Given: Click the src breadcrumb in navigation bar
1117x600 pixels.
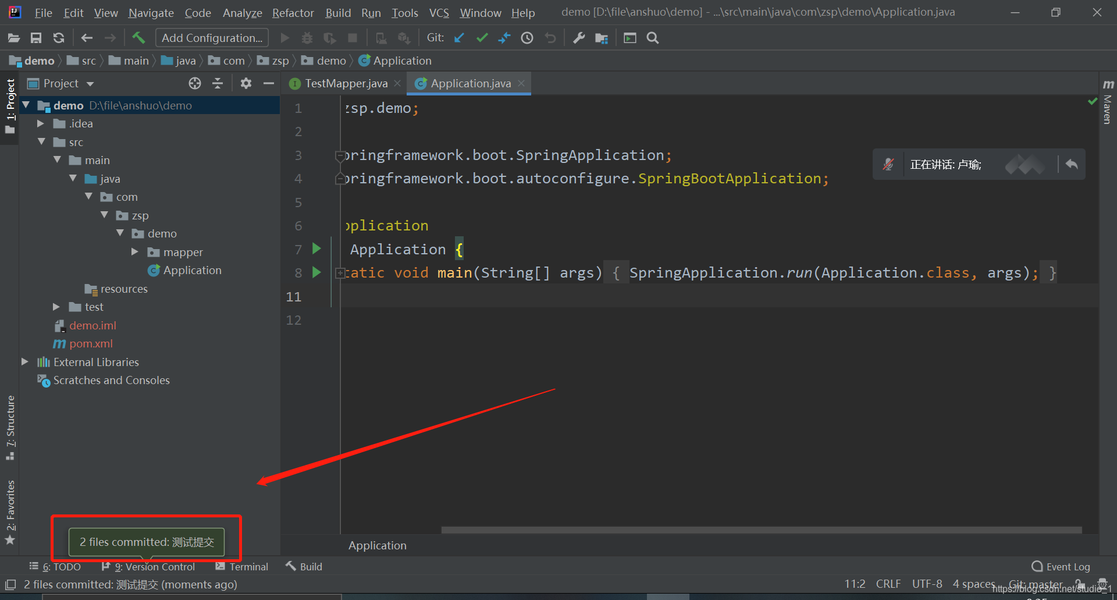Looking at the screenshot, I should coord(83,61).
